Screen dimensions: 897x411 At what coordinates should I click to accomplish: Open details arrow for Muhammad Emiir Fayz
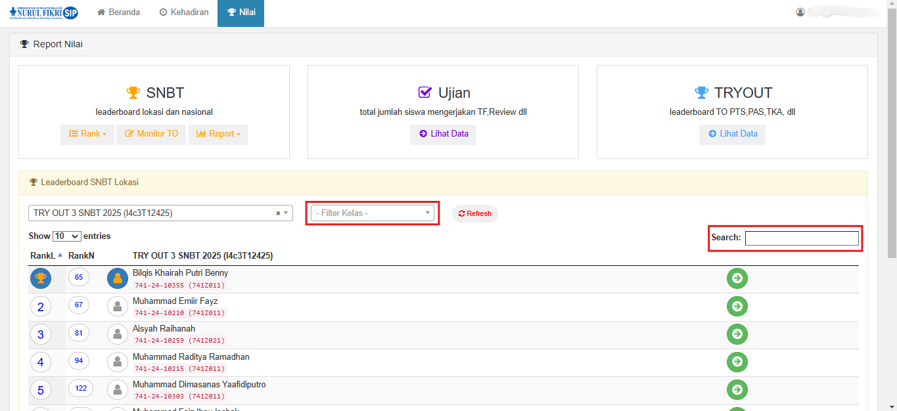[x=737, y=306]
